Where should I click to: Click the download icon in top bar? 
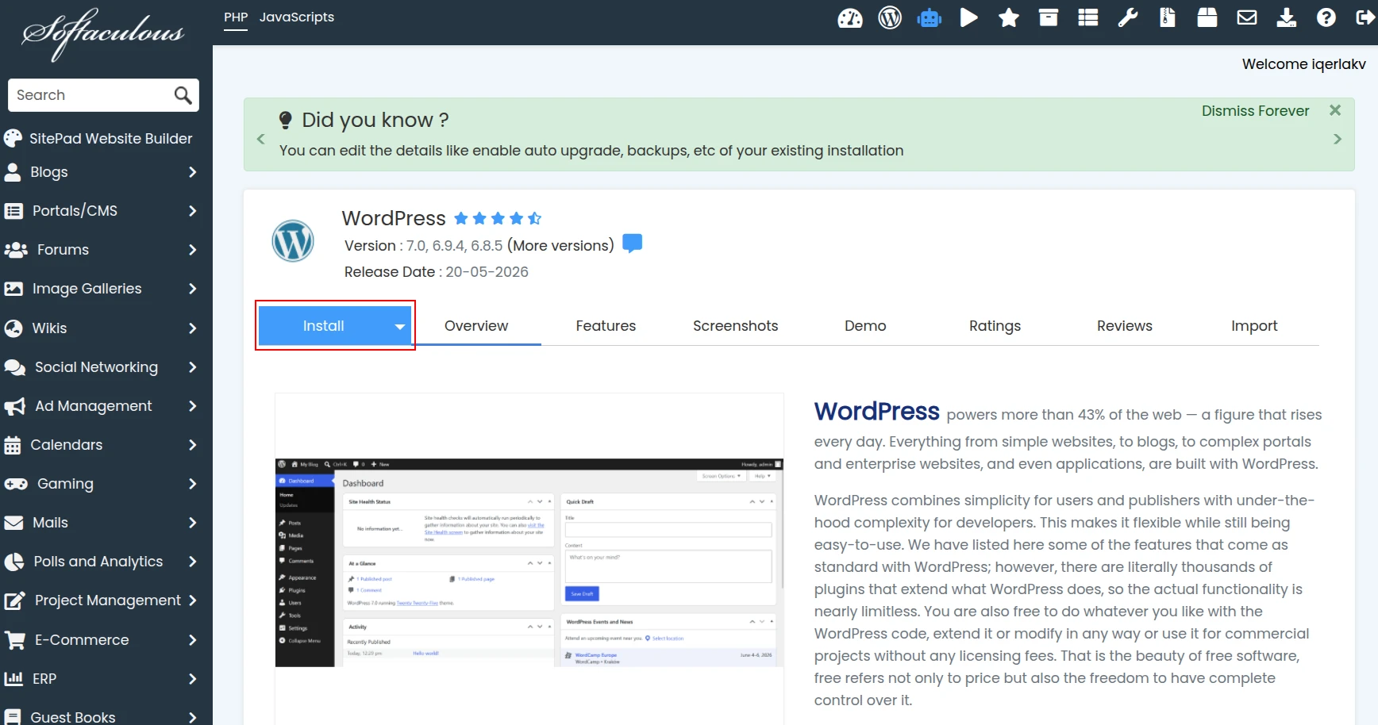tap(1287, 17)
